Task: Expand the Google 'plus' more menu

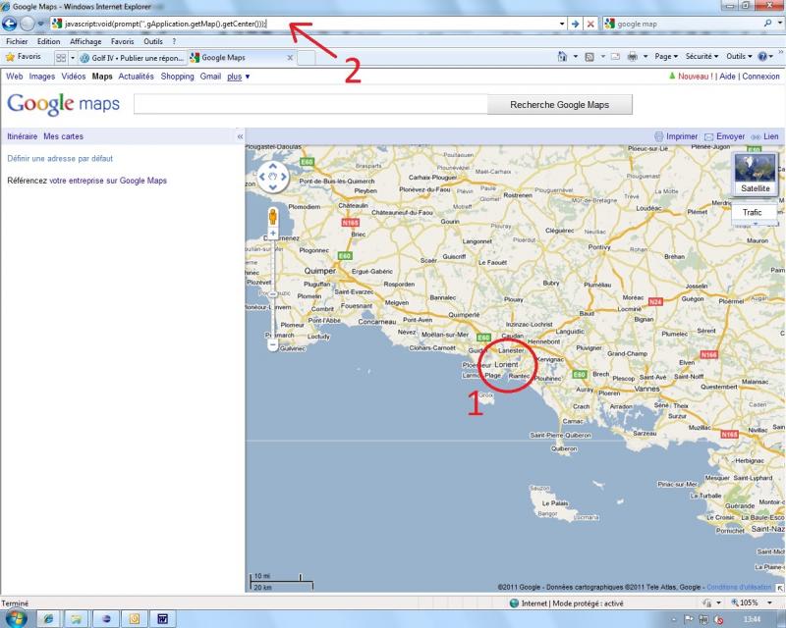Action: (x=238, y=77)
